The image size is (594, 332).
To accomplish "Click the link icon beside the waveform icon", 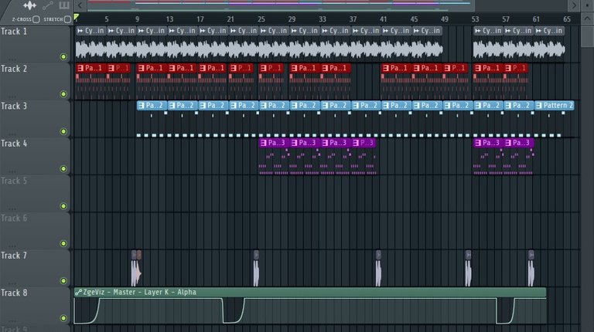I will [x=48, y=5].
